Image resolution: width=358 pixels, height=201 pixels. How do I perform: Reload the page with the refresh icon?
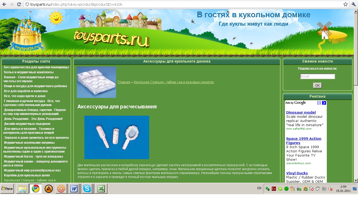pyautogui.click(x=19, y=4)
